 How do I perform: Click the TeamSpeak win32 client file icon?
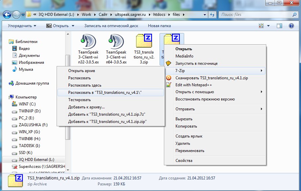tap(88, 42)
